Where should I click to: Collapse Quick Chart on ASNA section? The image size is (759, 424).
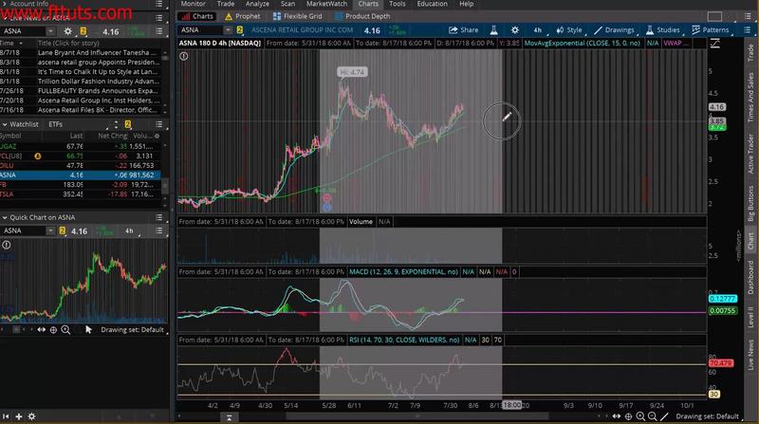tap(5, 218)
